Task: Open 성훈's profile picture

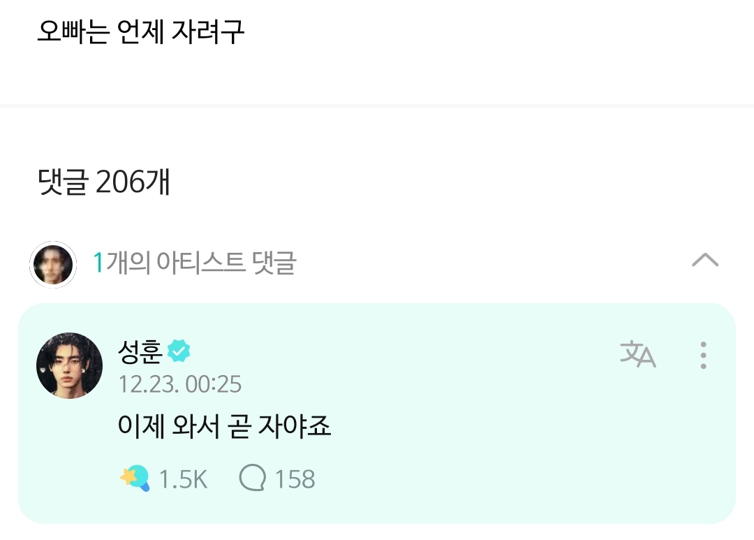Action: [69, 365]
